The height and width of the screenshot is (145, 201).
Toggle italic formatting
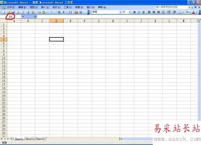click(x=139, y=12)
